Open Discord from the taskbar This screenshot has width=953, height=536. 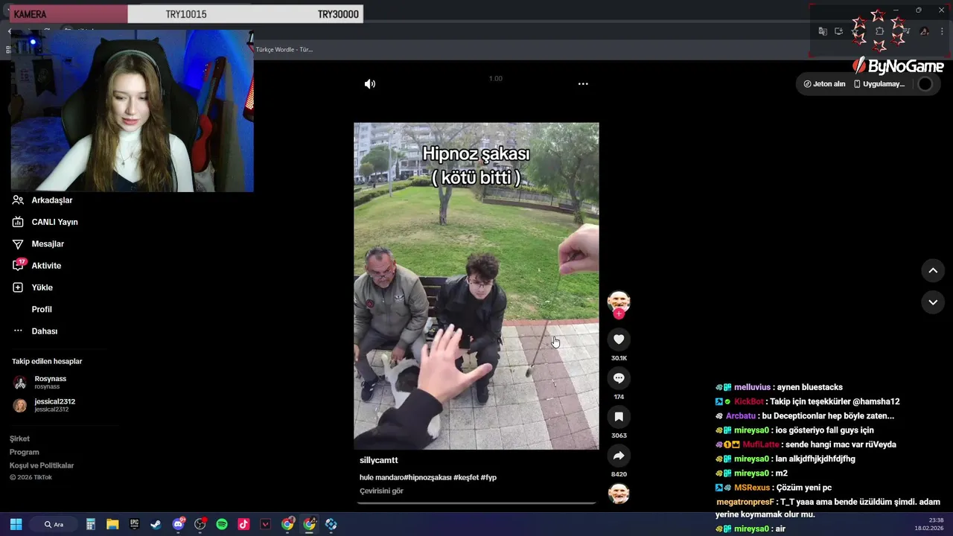pos(178,524)
